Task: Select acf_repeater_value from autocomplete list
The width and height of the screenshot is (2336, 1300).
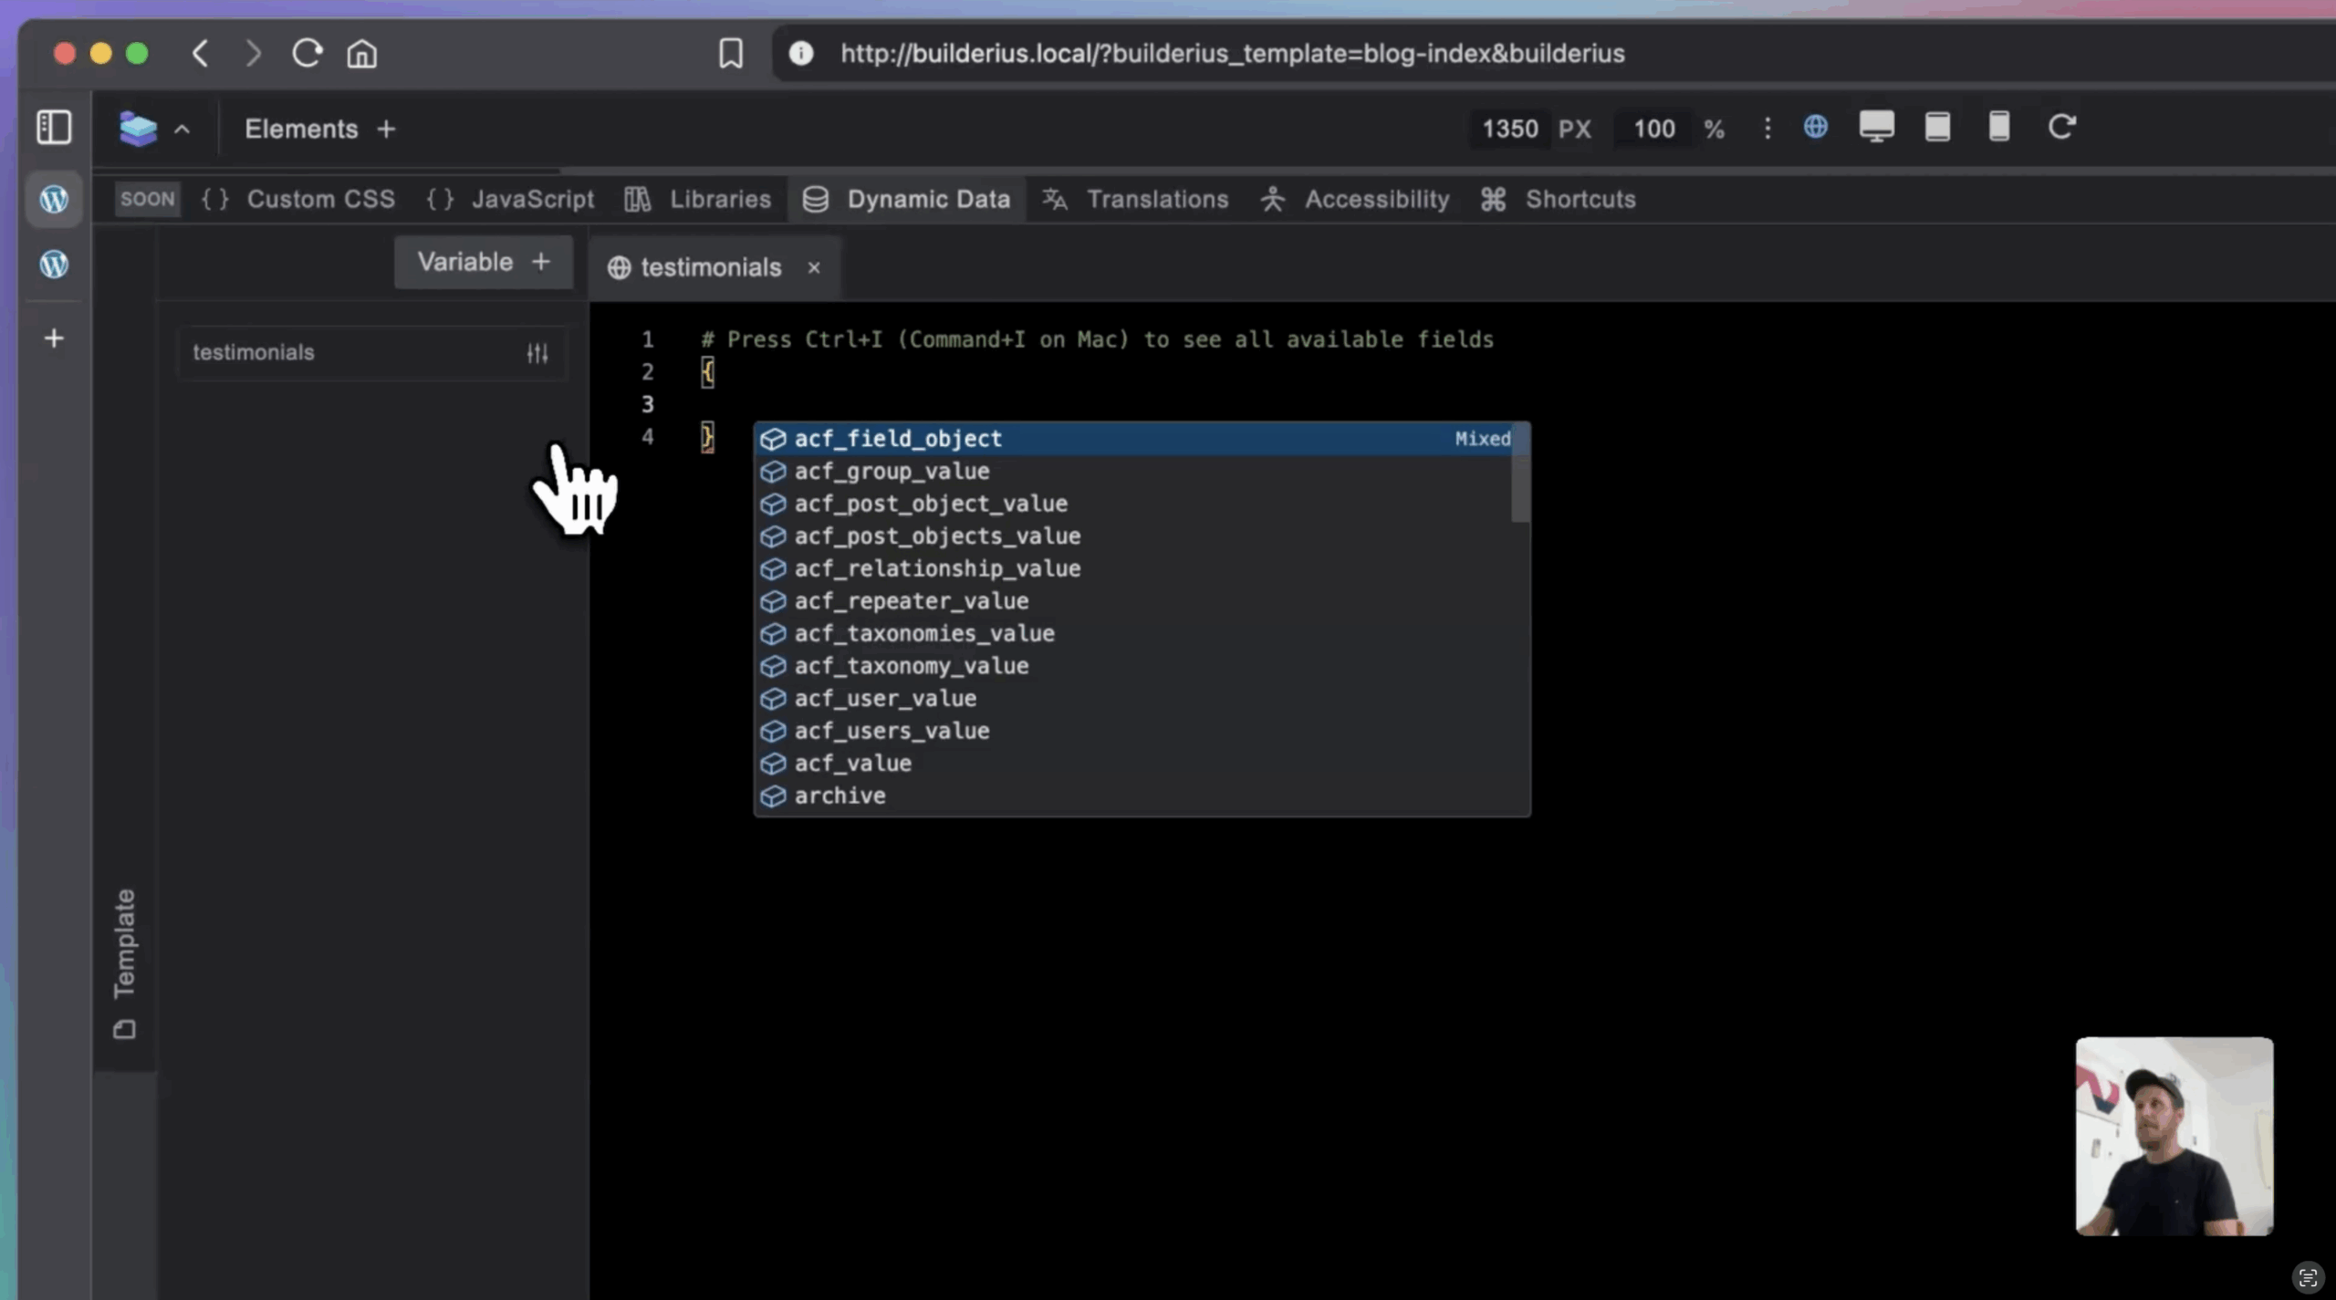Action: 911,601
